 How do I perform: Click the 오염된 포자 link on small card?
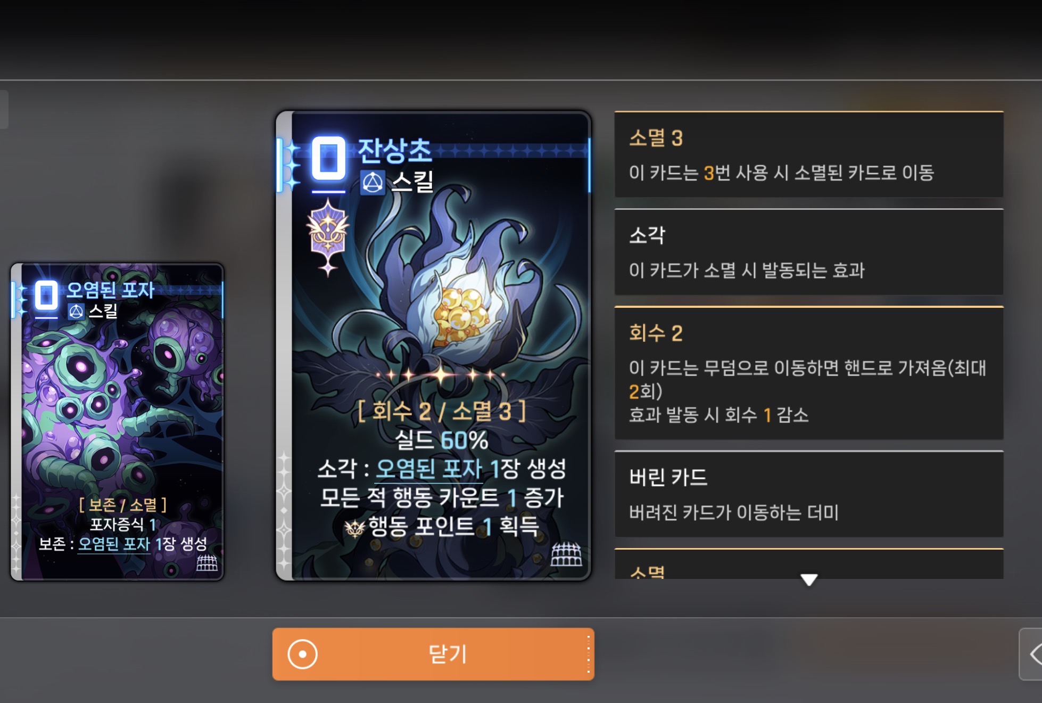pos(114,544)
